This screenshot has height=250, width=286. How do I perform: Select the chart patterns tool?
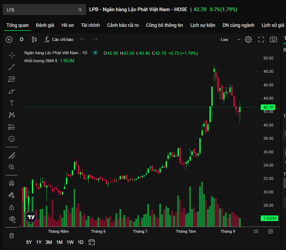(x=12, y=115)
